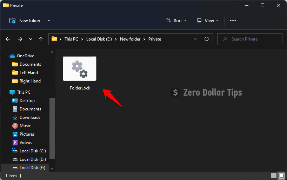287x180 pixels.
Task: Select This PC in sidebar
Action: pos(24,92)
